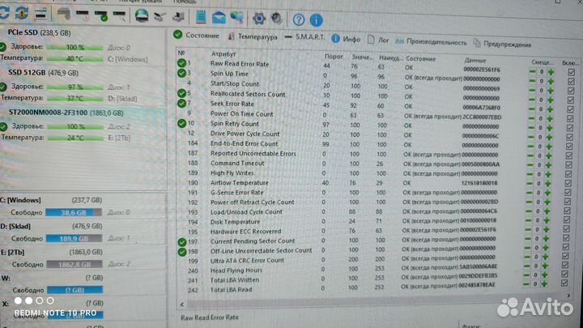Toggle enable checkbox for Spin Up Time
The image size is (583, 328).
(x=572, y=82)
